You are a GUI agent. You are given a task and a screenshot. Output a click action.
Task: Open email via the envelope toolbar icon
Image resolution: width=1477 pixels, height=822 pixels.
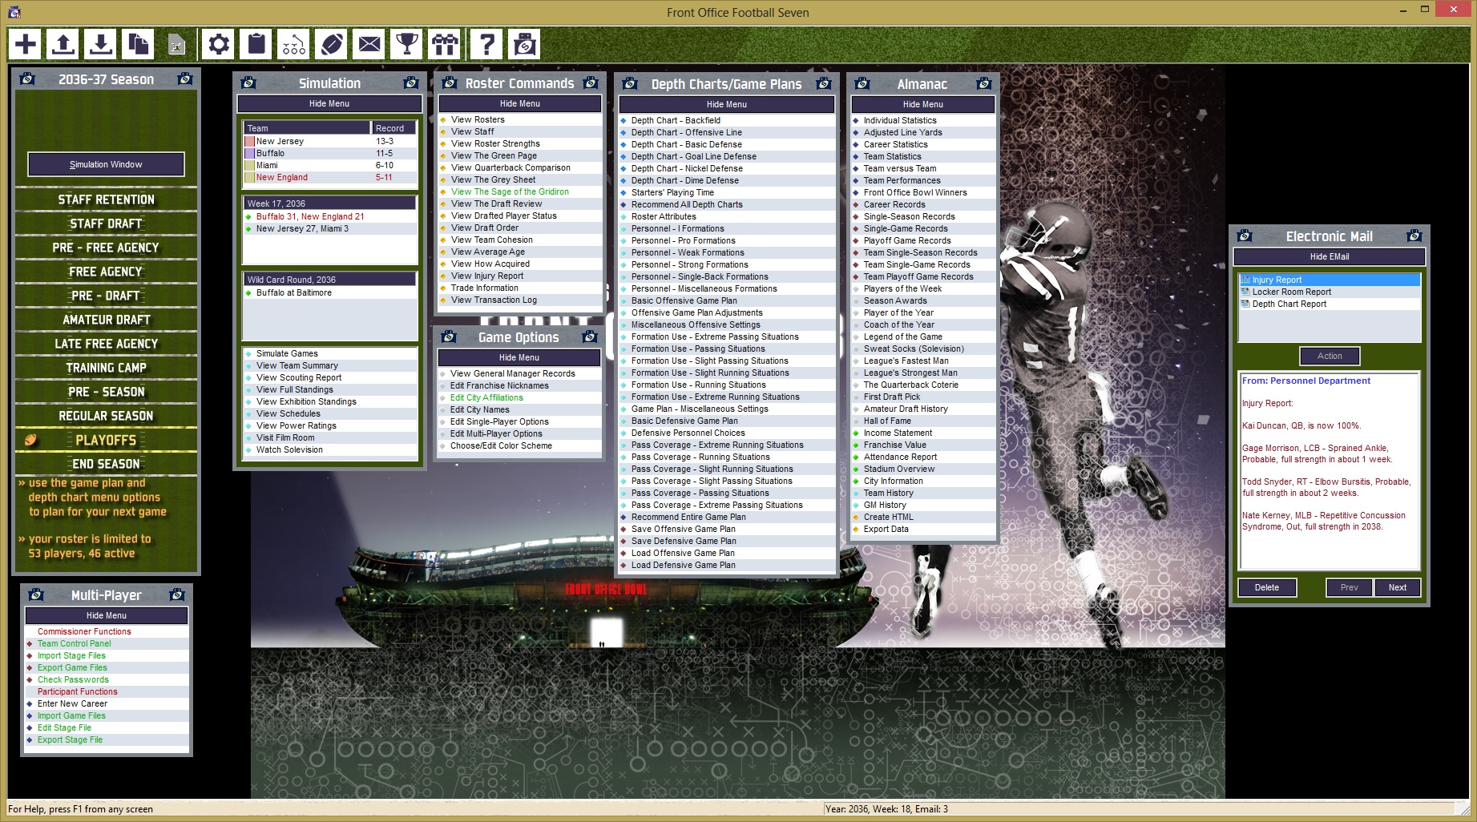(369, 44)
